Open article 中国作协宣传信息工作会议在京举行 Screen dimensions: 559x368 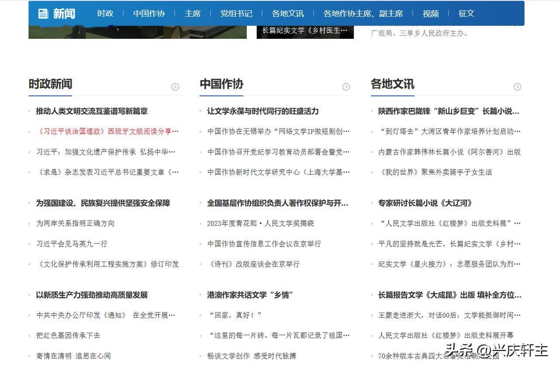click(264, 244)
